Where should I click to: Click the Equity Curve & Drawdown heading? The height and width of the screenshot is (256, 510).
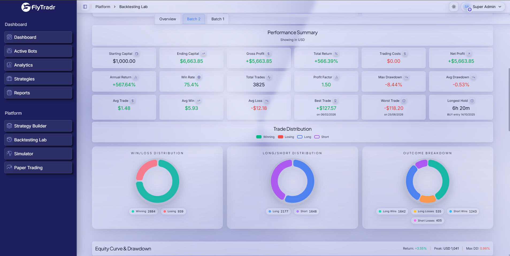coord(123,249)
